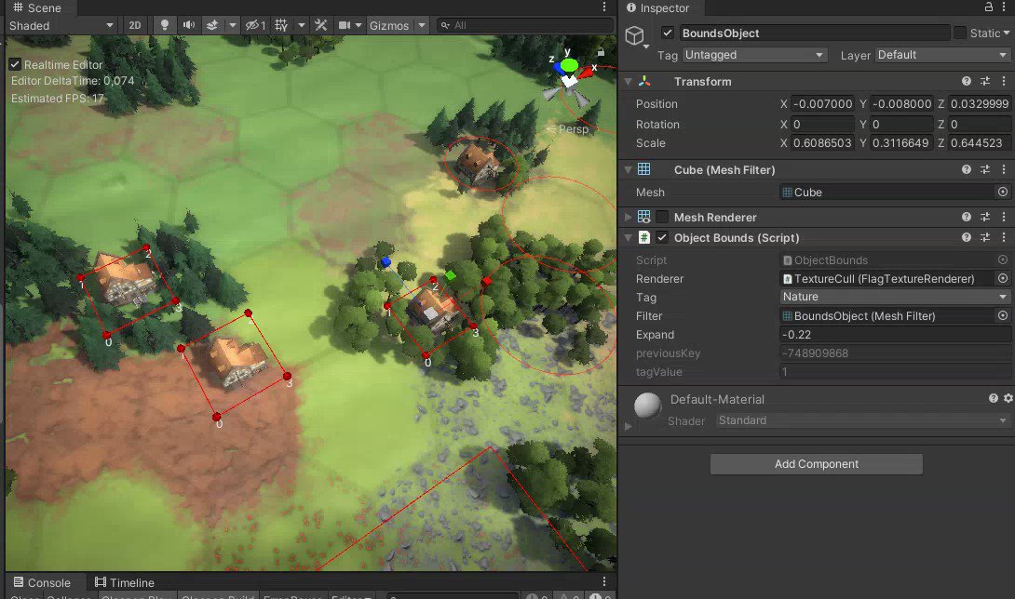Open Scene panel three-dot options menu
The image size is (1015, 599).
pos(604,7)
